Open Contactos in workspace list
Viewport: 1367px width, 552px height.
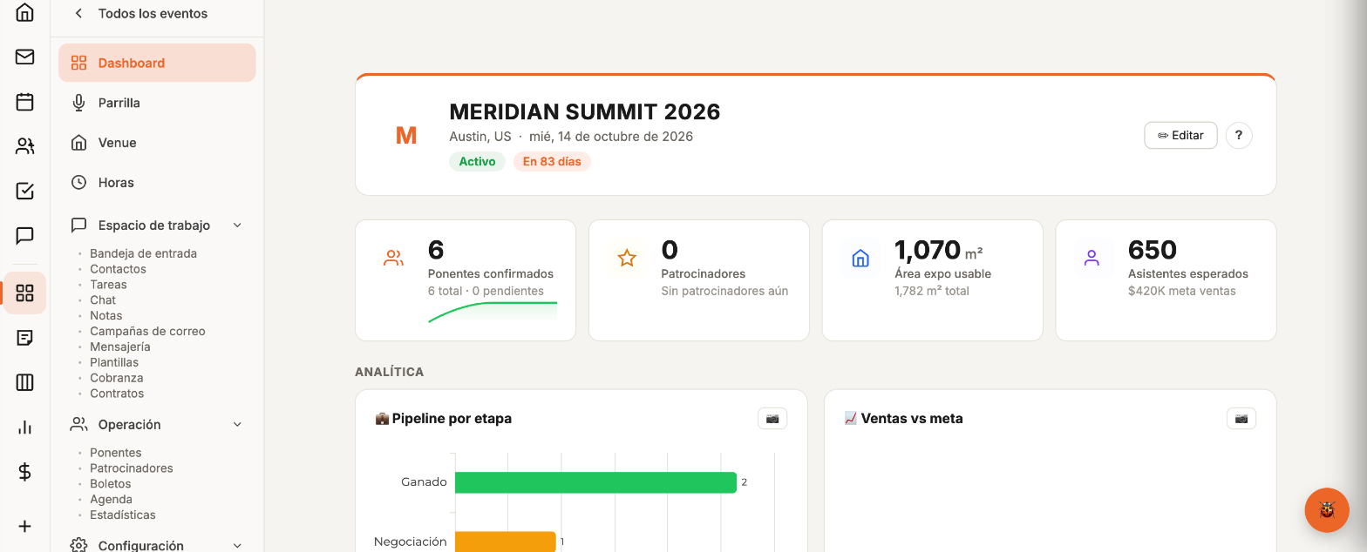pyautogui.click(x=118, y=269)
